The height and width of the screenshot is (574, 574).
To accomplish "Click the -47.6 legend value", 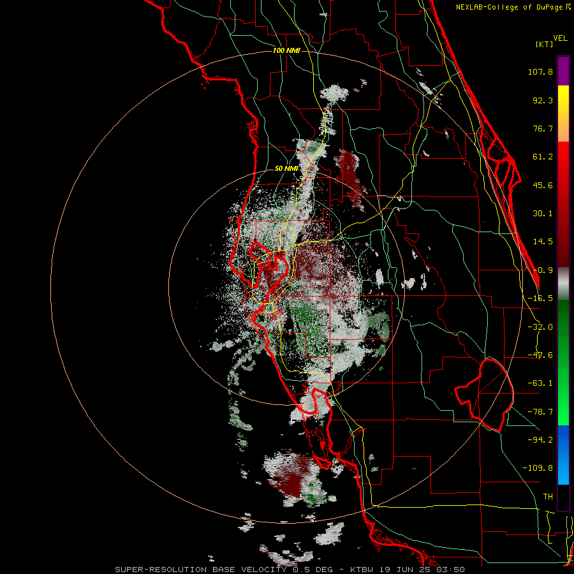I will coord(540,355).
